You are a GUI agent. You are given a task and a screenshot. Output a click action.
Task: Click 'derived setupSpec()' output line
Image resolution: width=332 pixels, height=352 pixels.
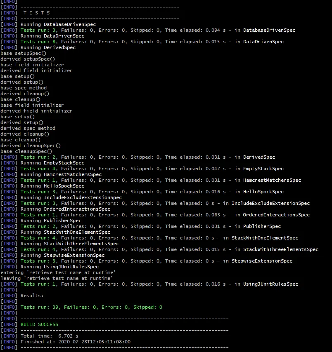click(27, 59)
